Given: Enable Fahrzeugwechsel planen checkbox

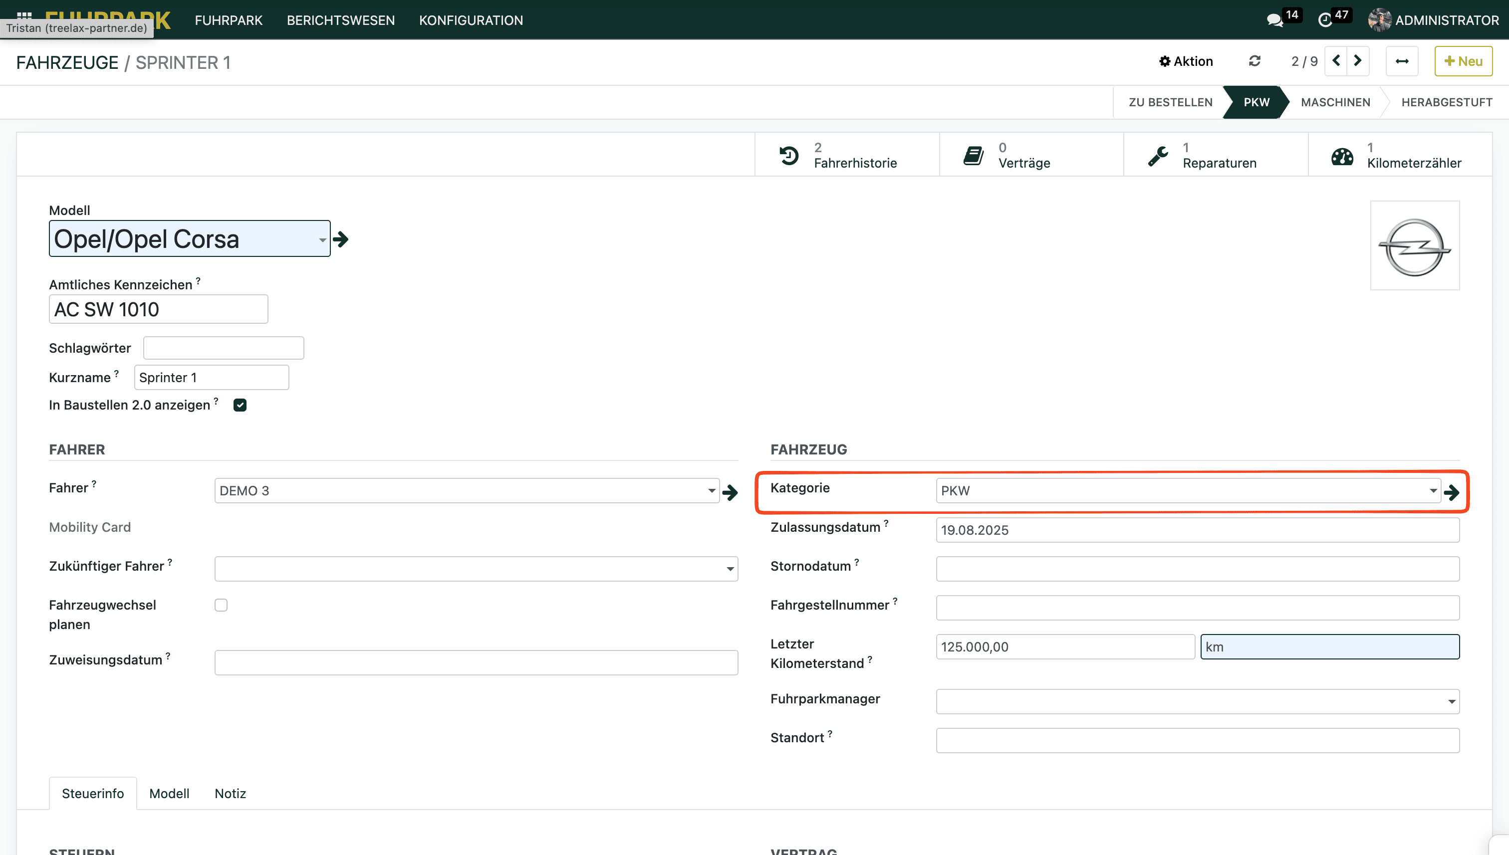Looking at the screenshot, I should pos(221,605).
